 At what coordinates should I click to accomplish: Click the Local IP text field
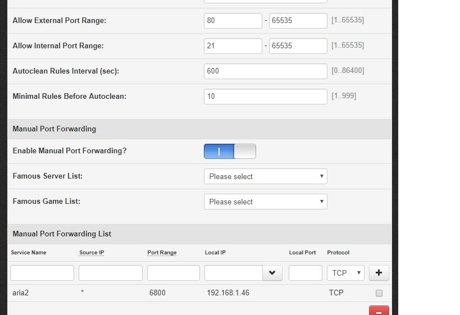pyautogui.click(x=234, y=273)
